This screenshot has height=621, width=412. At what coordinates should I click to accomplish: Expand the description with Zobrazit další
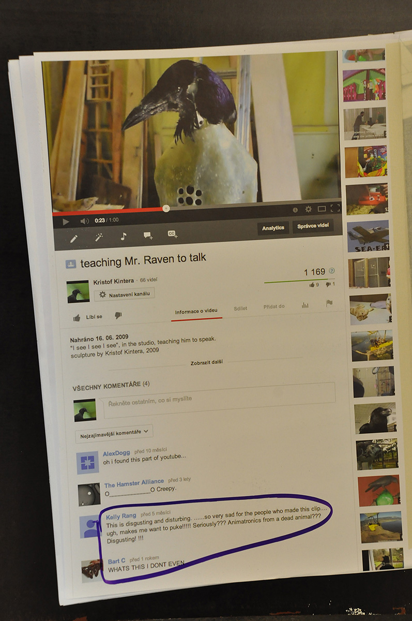207,362
